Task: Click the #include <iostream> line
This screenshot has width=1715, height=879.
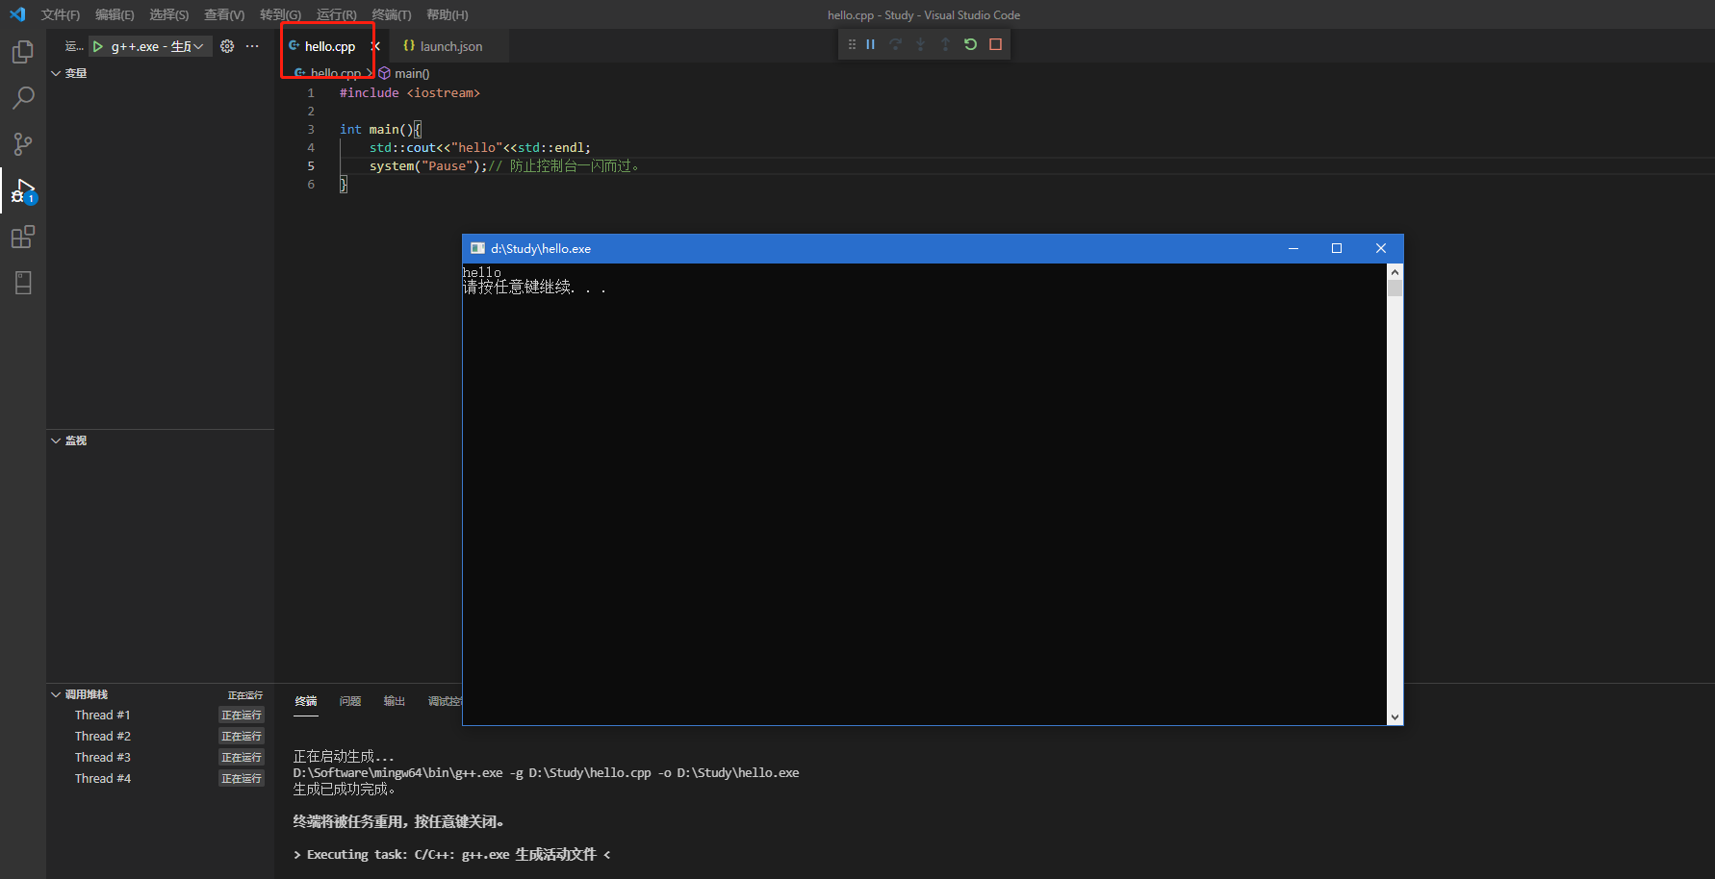Action: (x=410, y=92)
